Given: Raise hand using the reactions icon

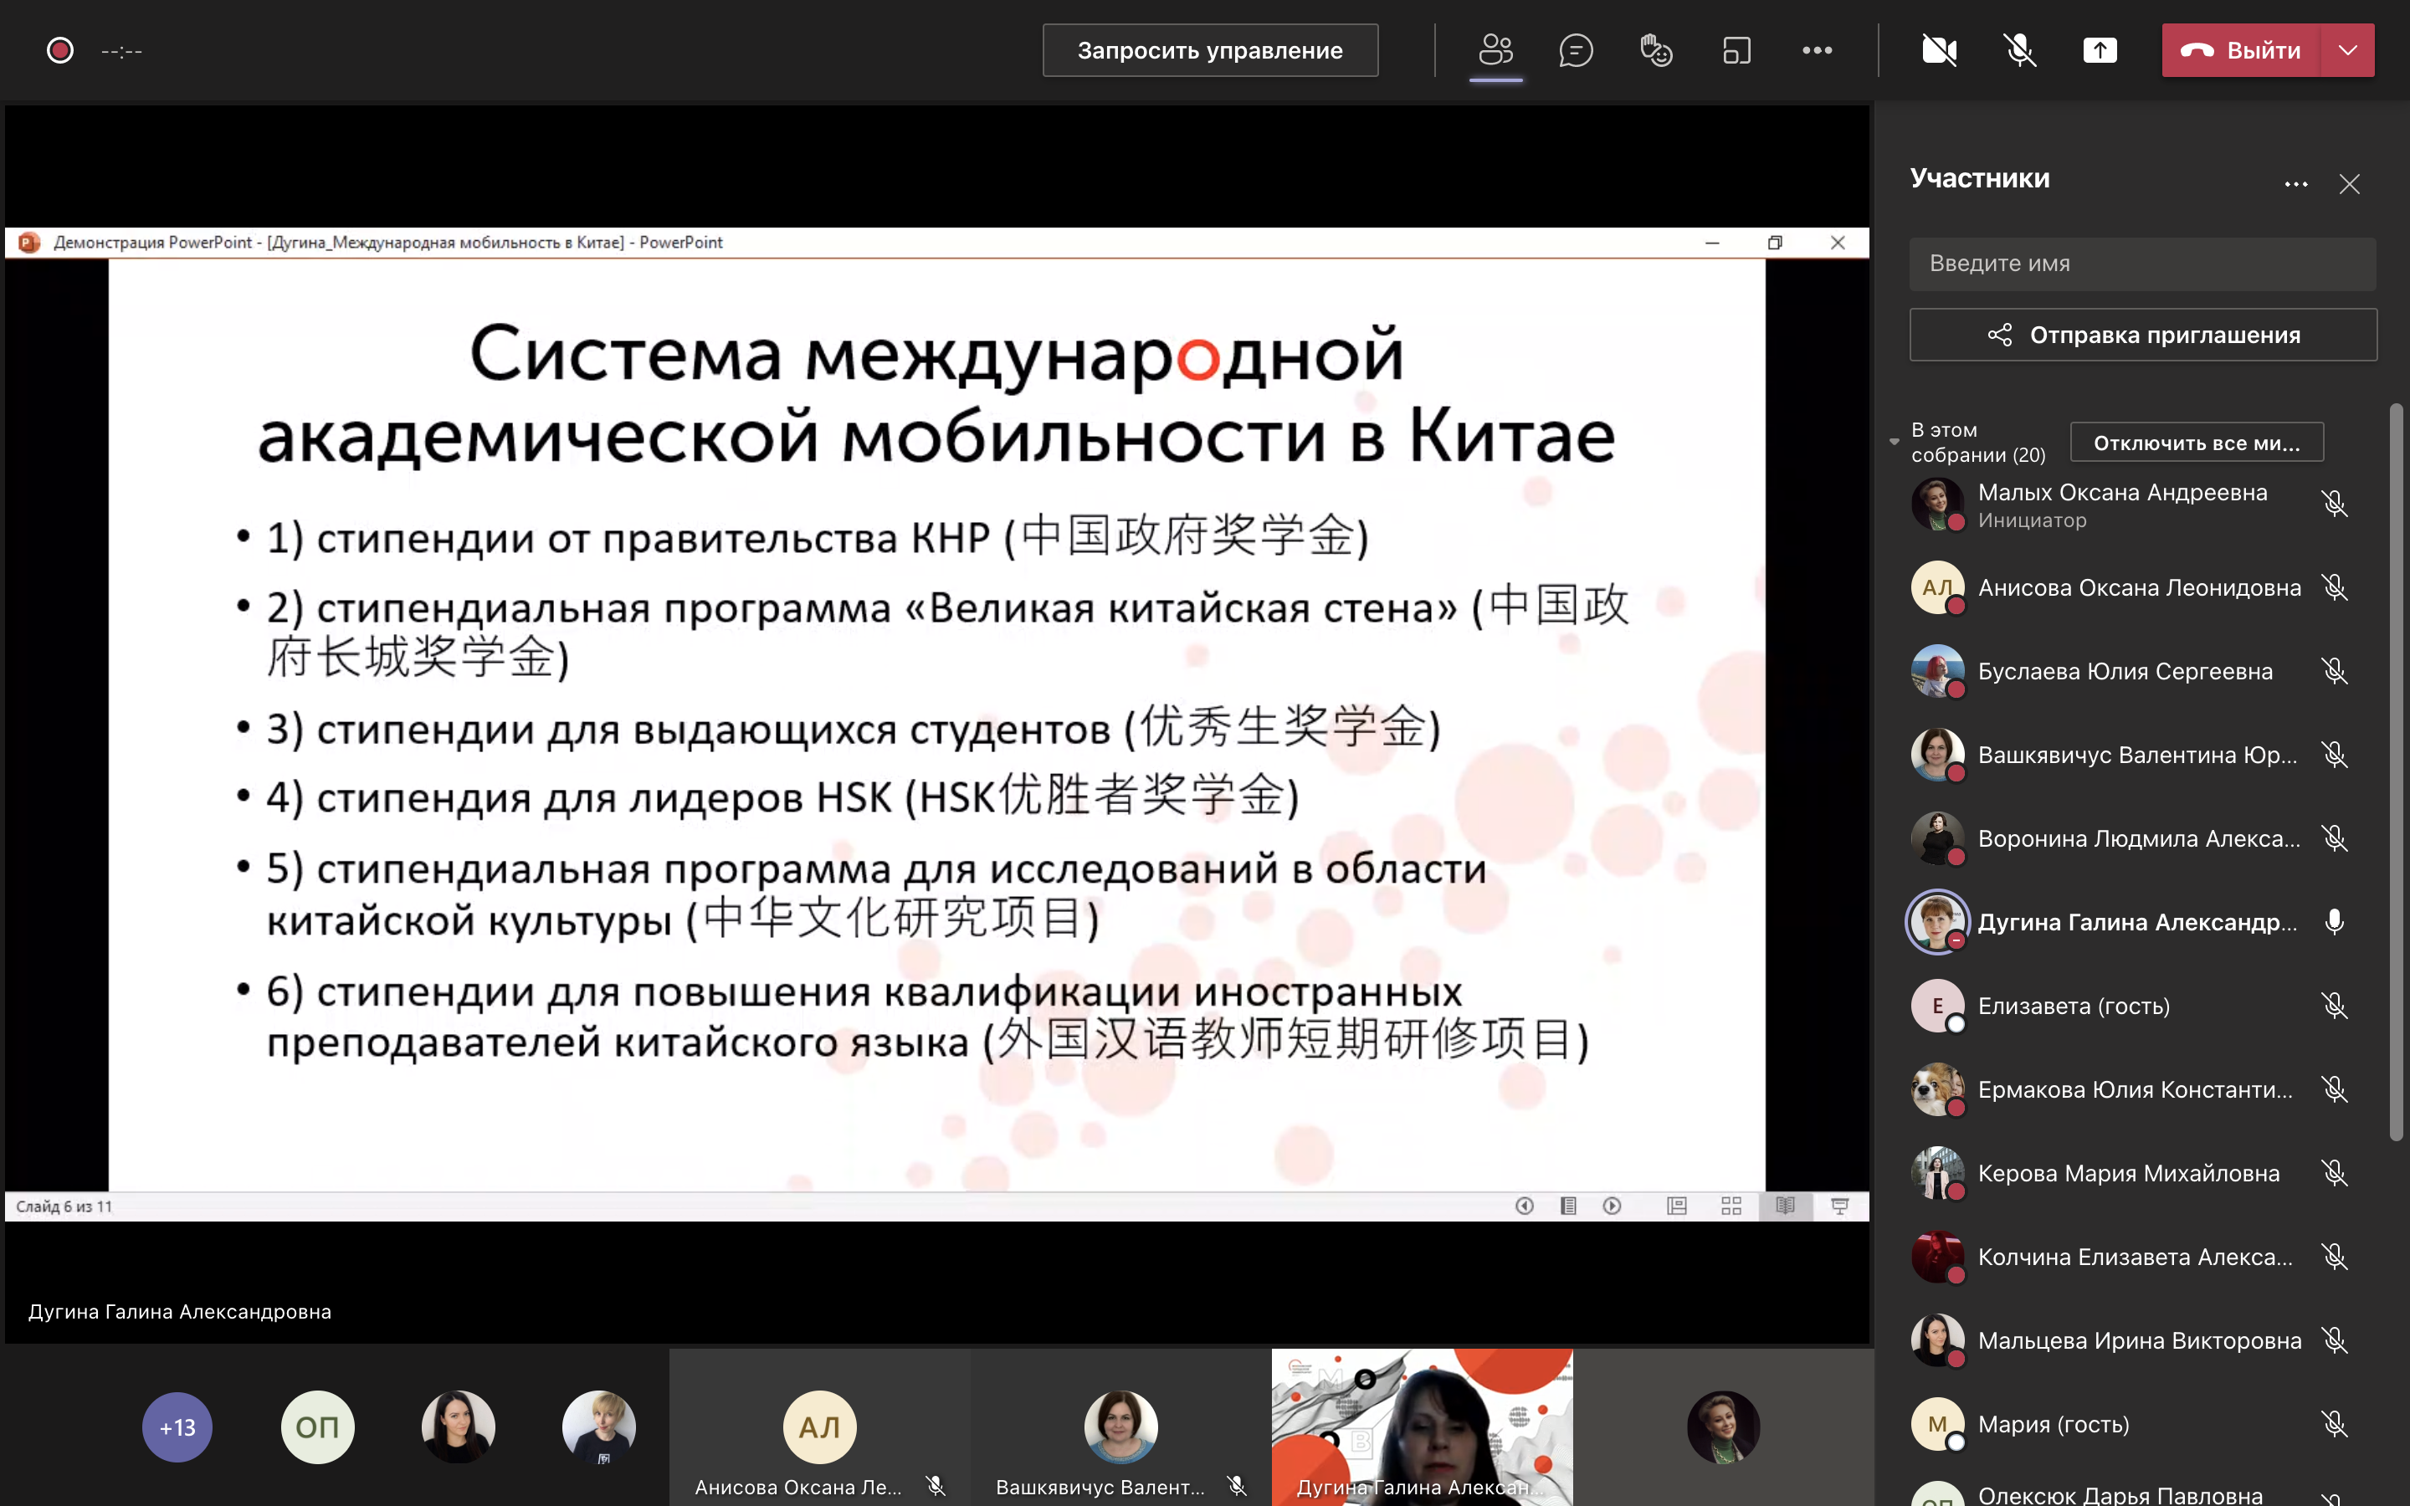Looking at the screenshot, I should point(1656,50).
